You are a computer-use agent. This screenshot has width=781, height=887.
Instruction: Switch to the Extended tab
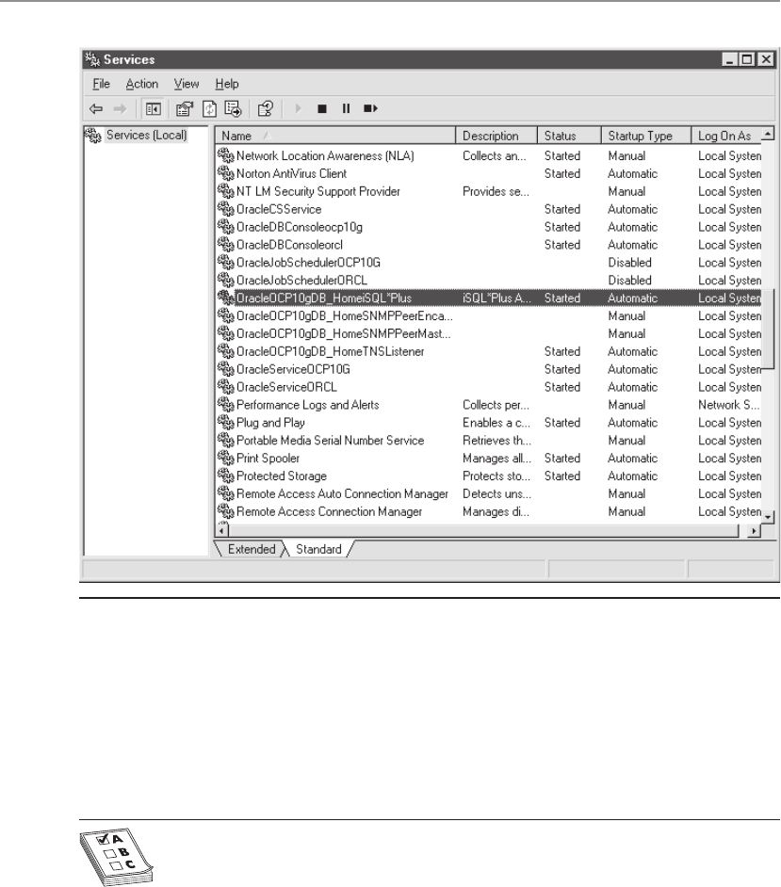252,549
